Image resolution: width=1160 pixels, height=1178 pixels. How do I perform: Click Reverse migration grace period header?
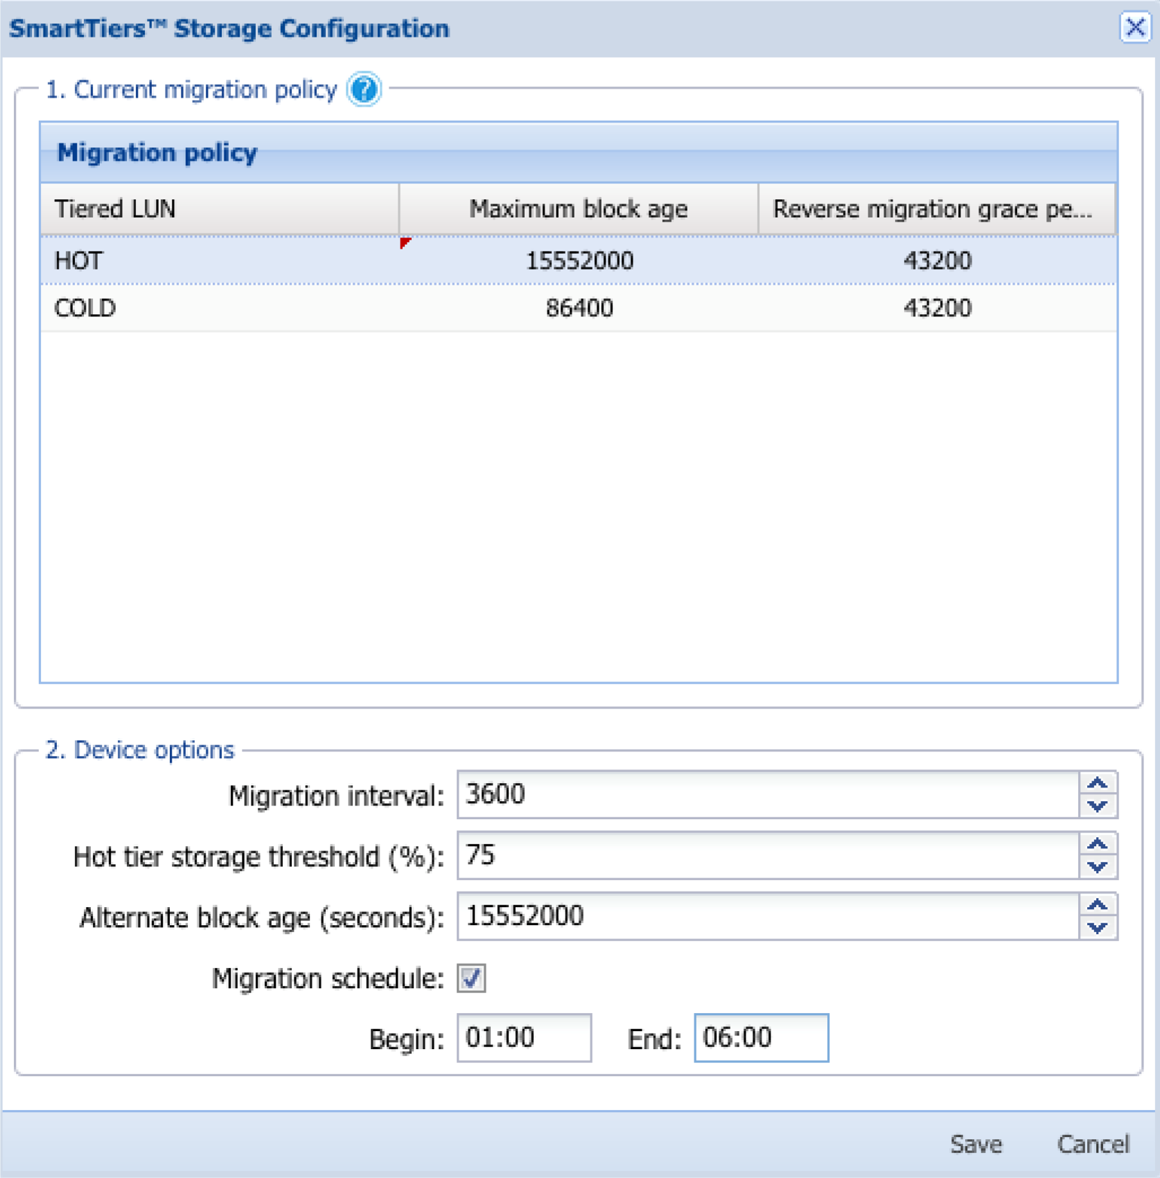[936, 208]
